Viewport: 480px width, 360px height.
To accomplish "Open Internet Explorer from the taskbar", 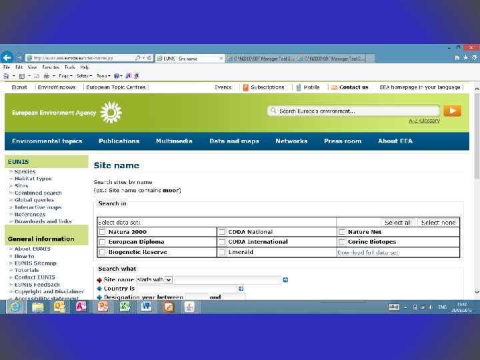I will [15, 307].
